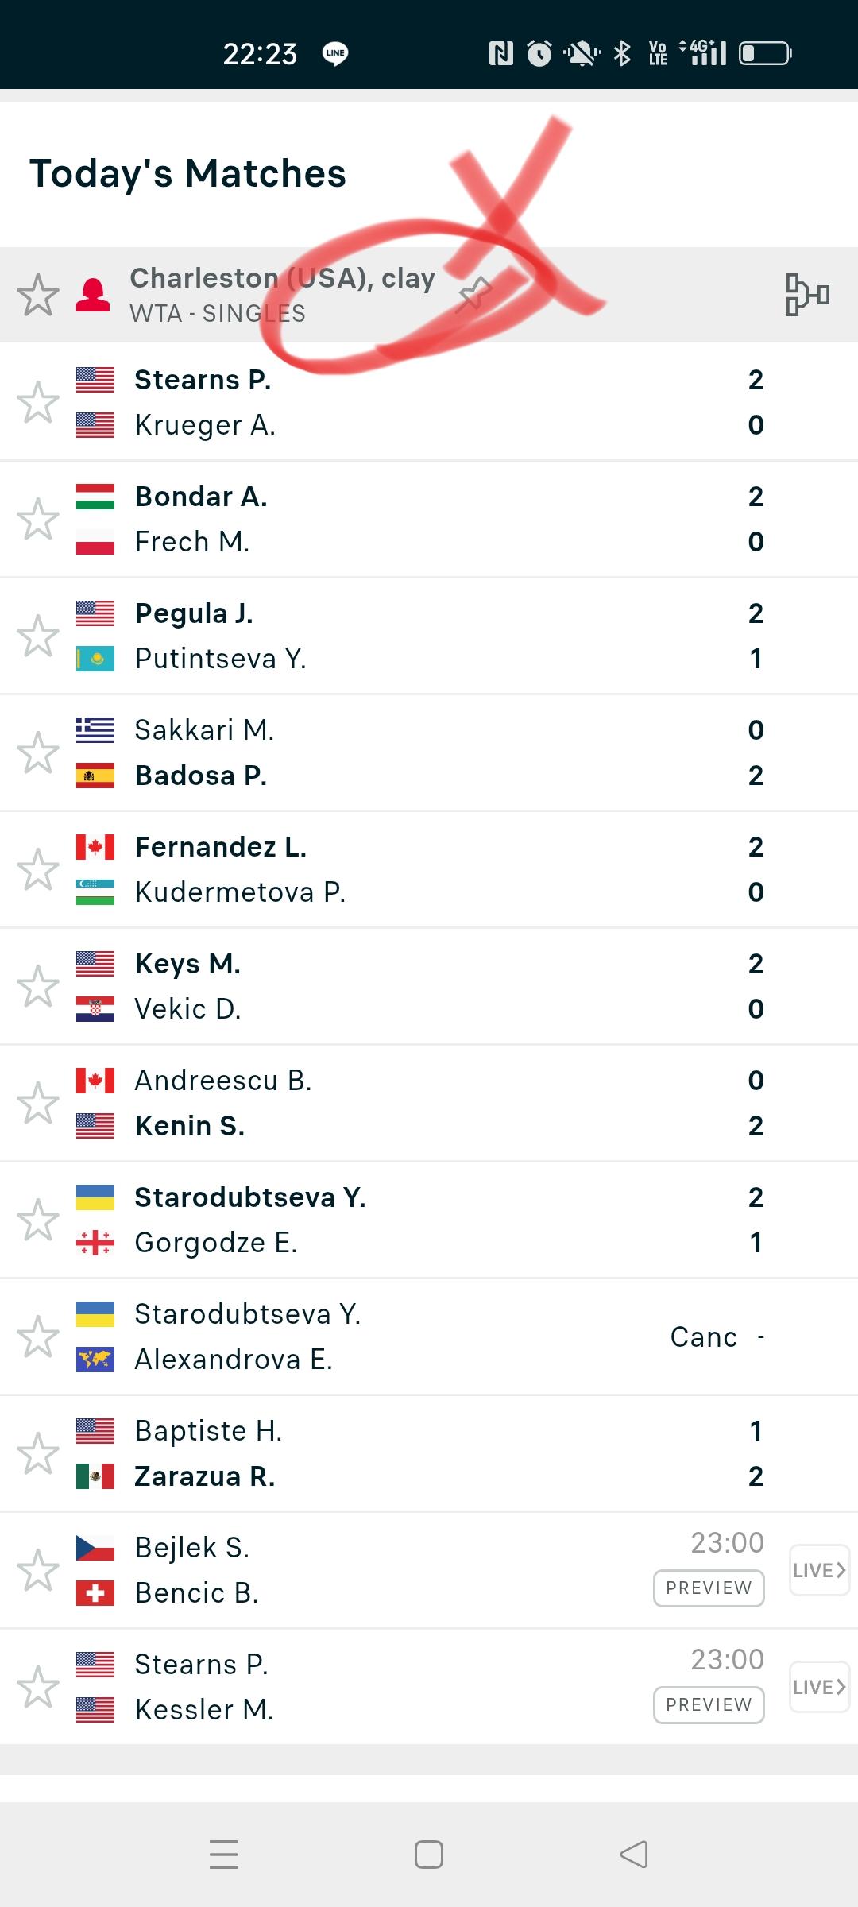The width and height of the screenshot is (858, 1907).
Task: Favorite the Charleston WTA Singles tournament star
Action: click(x=38, y=295)
